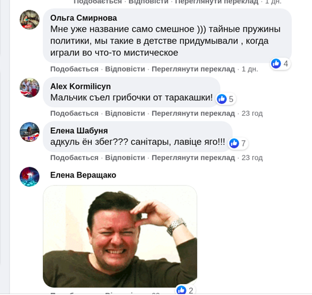The width and height of the screenshot is (312, 295).
Task: View 5 likes on the грибочки comment
Action: [x=226, y=99]
